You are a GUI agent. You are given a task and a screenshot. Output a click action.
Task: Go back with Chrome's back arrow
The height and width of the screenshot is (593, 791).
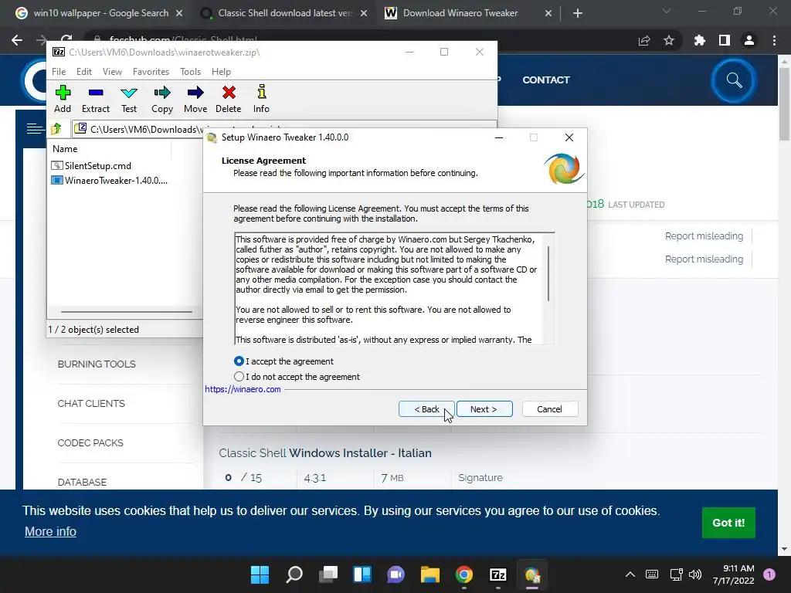coord(17,40)
